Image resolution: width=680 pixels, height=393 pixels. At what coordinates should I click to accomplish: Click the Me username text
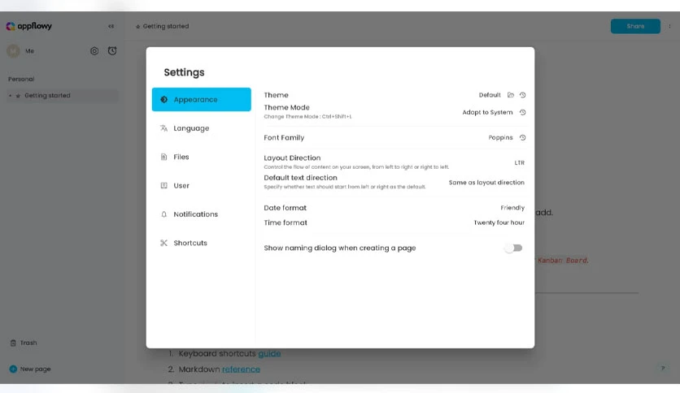tap(29, 51)
